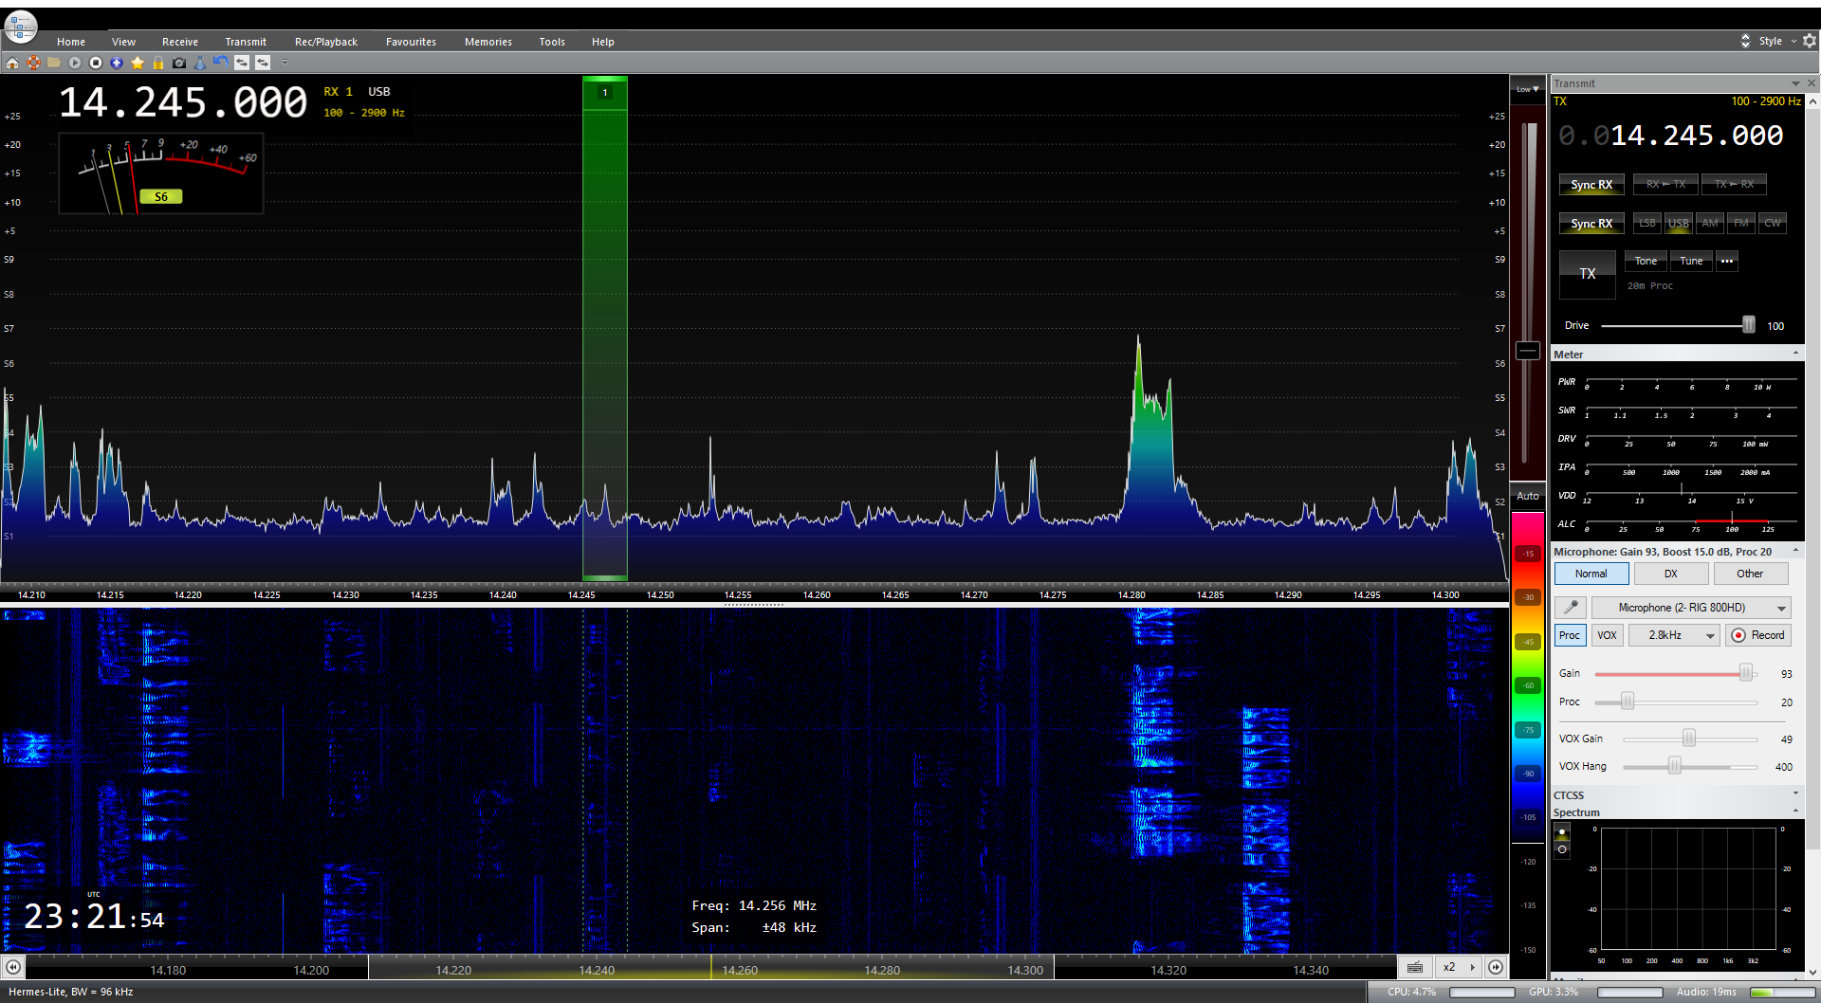This screenshot has height=1003, width=1821.
Task: Open the 2.8kHz bandwidth dropdown
Action: (1673, 635)
